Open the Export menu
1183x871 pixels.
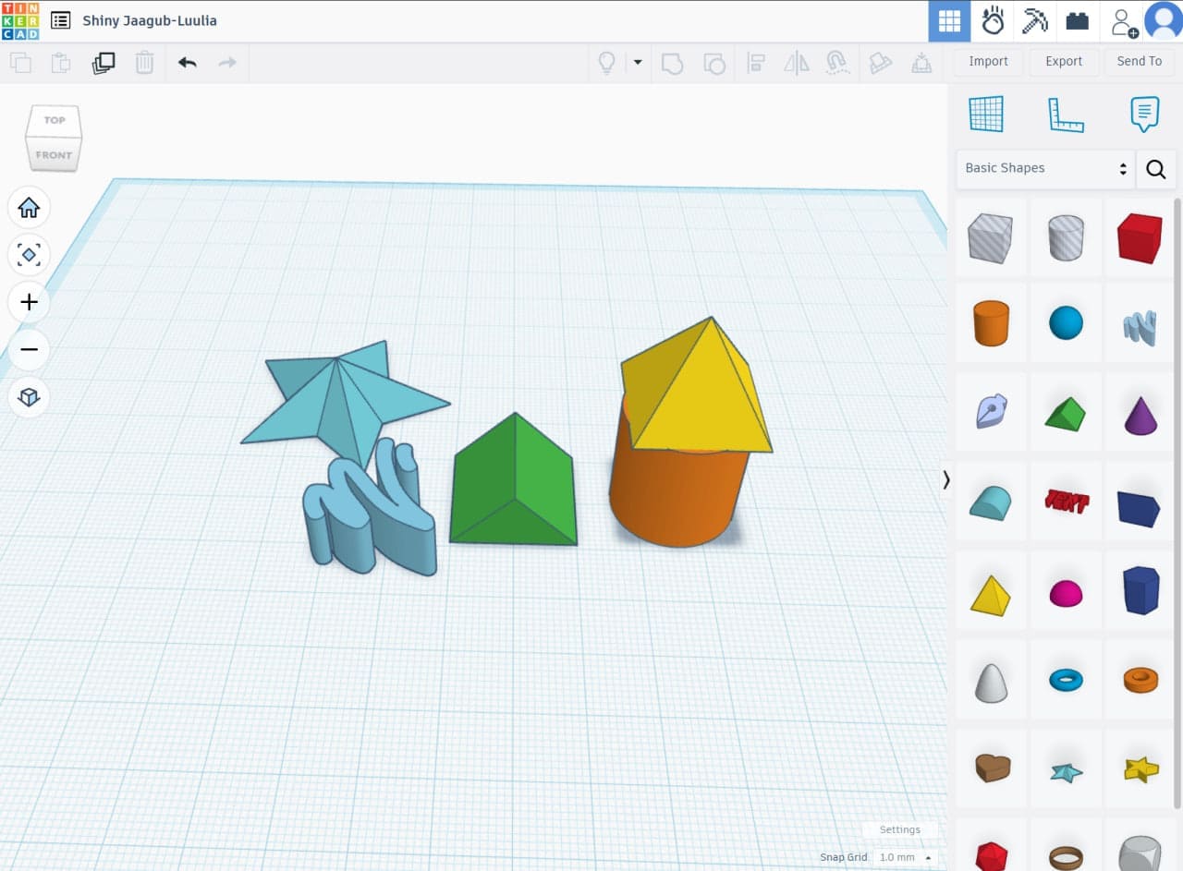1064,61
